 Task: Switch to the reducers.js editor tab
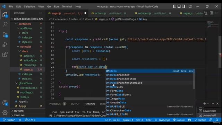153,13
